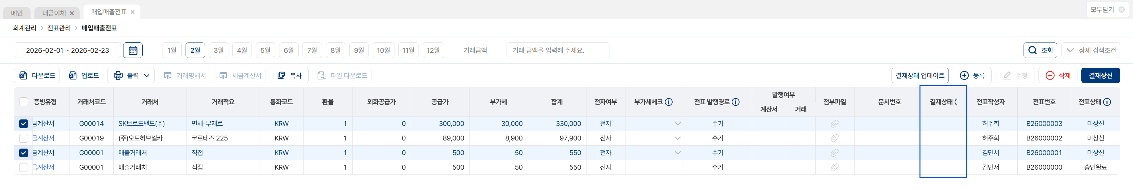
Task: Click the paperclip attachment icon for B26000000
Action: click(x=834, y=167)
